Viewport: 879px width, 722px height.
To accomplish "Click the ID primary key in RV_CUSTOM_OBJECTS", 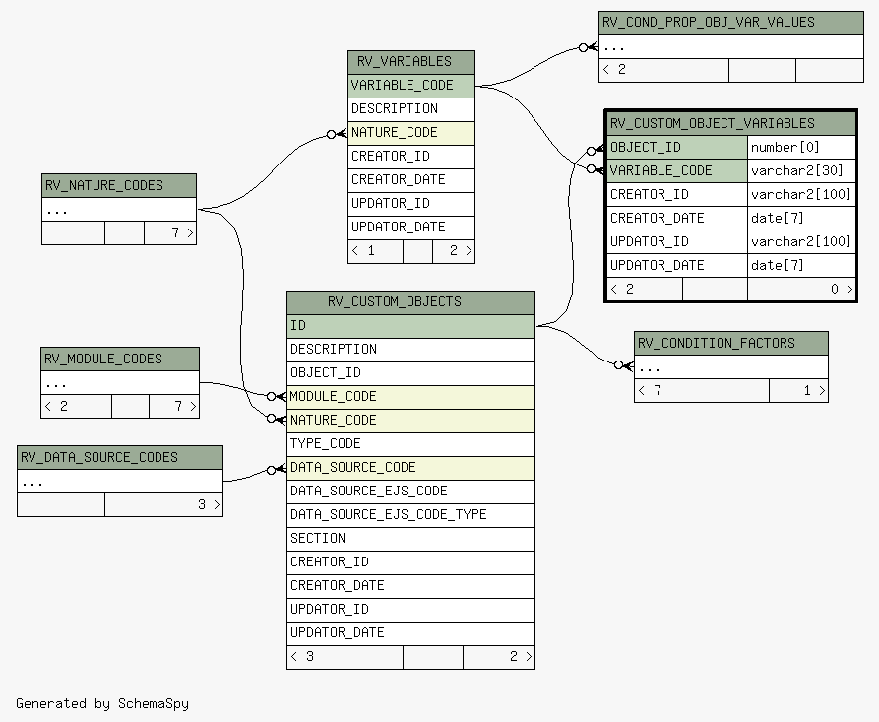I will (x=410, y=326).
